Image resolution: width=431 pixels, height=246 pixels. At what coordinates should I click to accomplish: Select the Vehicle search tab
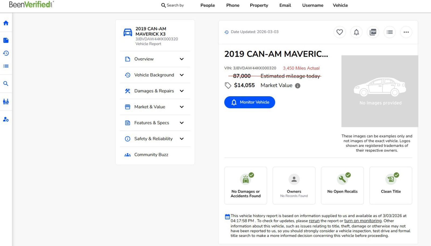(x=340, y=5)
